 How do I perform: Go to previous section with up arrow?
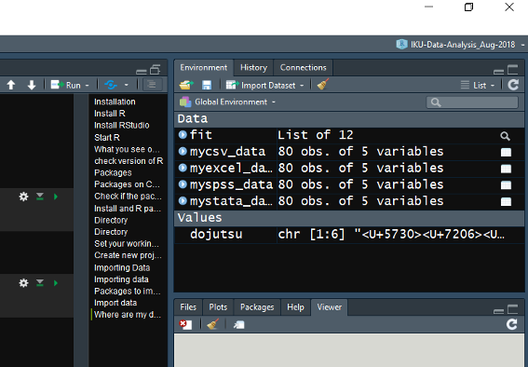[11, 85]
